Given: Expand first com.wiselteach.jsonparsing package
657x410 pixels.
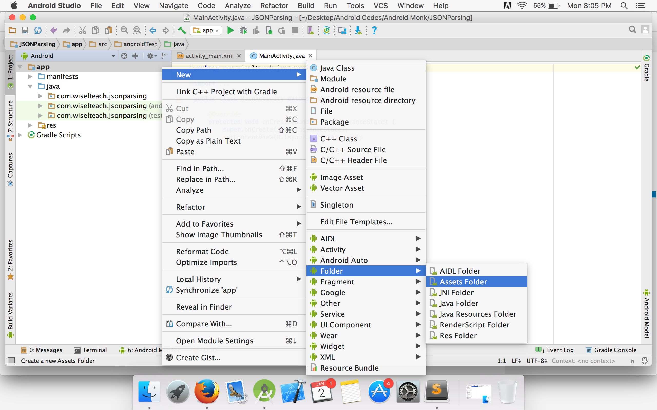Looking at the screenshot, I should (x=41, y=96).
